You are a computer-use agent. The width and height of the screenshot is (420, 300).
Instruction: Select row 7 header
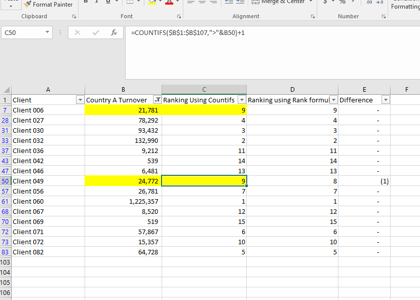pyautogui.click(x=6, y=110)
